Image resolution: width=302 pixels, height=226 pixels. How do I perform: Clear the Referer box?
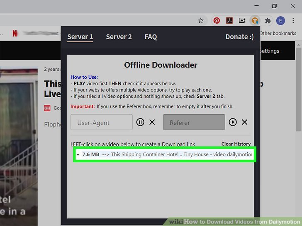(245, 122)
